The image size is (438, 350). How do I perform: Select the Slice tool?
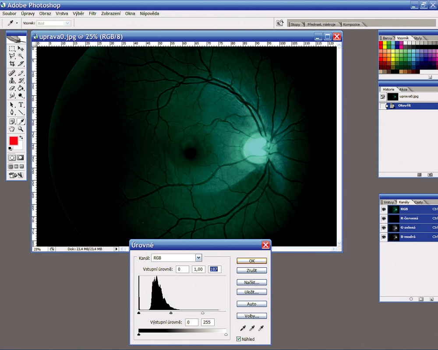tap(21, 63)
